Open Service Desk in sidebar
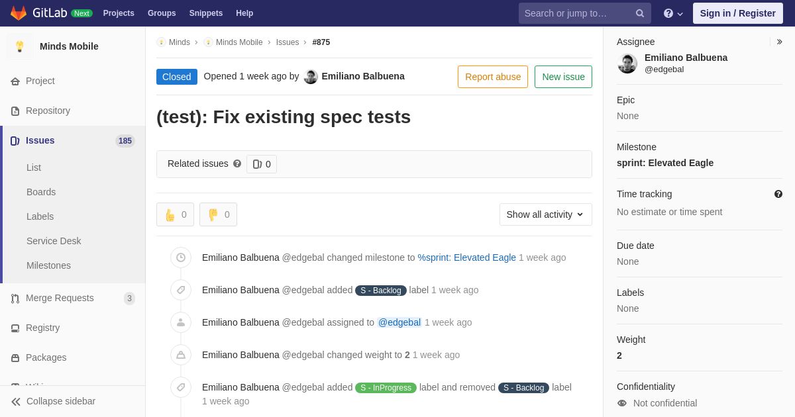The width and height of the screenshot is (795, 417). [x=54, y=241]
